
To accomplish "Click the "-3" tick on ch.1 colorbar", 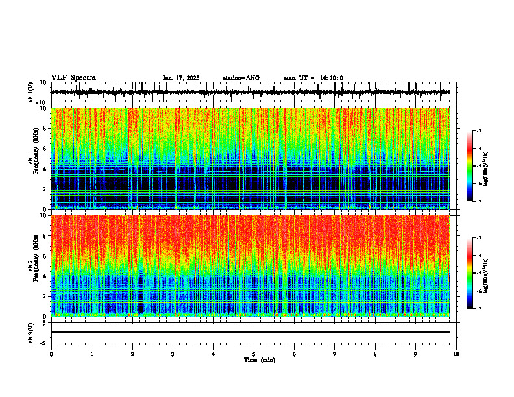I will click(479, 130).
